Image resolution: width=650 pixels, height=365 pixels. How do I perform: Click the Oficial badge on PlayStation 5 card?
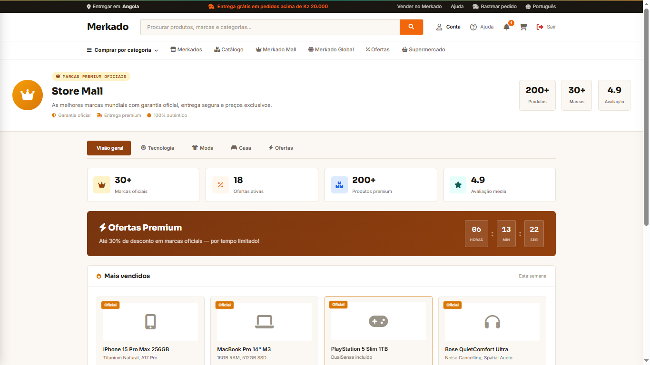click(338, 305)
